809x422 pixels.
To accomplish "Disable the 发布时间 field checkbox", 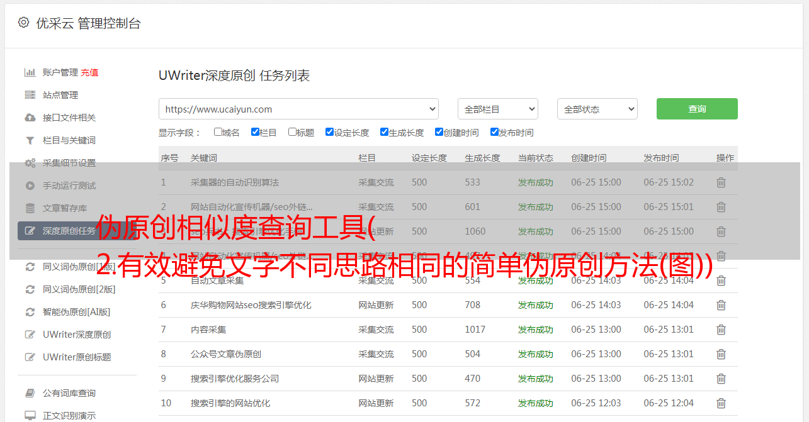I will click(x=494, y=132).
